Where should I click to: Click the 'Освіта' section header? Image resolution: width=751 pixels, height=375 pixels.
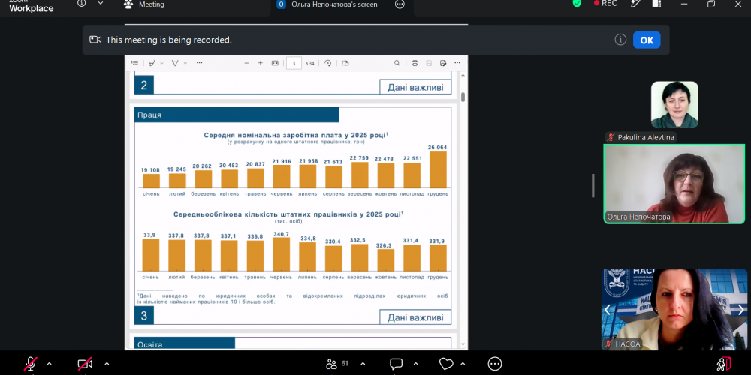coord(185,343)
